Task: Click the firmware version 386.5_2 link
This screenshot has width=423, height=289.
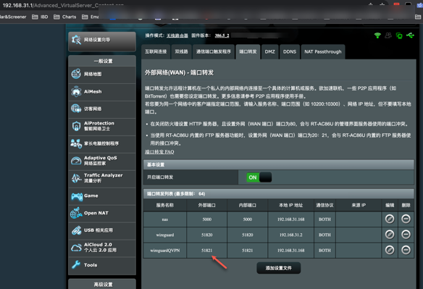Action: [x=222, y=35]
